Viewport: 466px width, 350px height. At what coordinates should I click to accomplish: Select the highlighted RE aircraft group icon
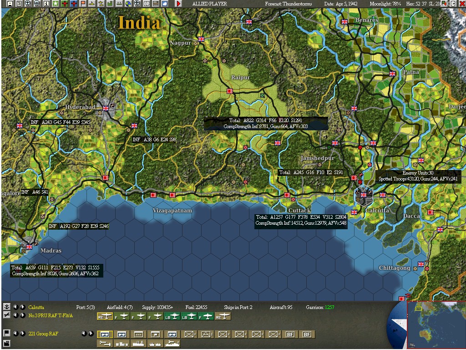coord(105,316)
